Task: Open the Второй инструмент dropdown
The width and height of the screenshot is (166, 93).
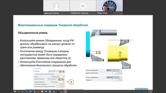Action: point(53,79)
